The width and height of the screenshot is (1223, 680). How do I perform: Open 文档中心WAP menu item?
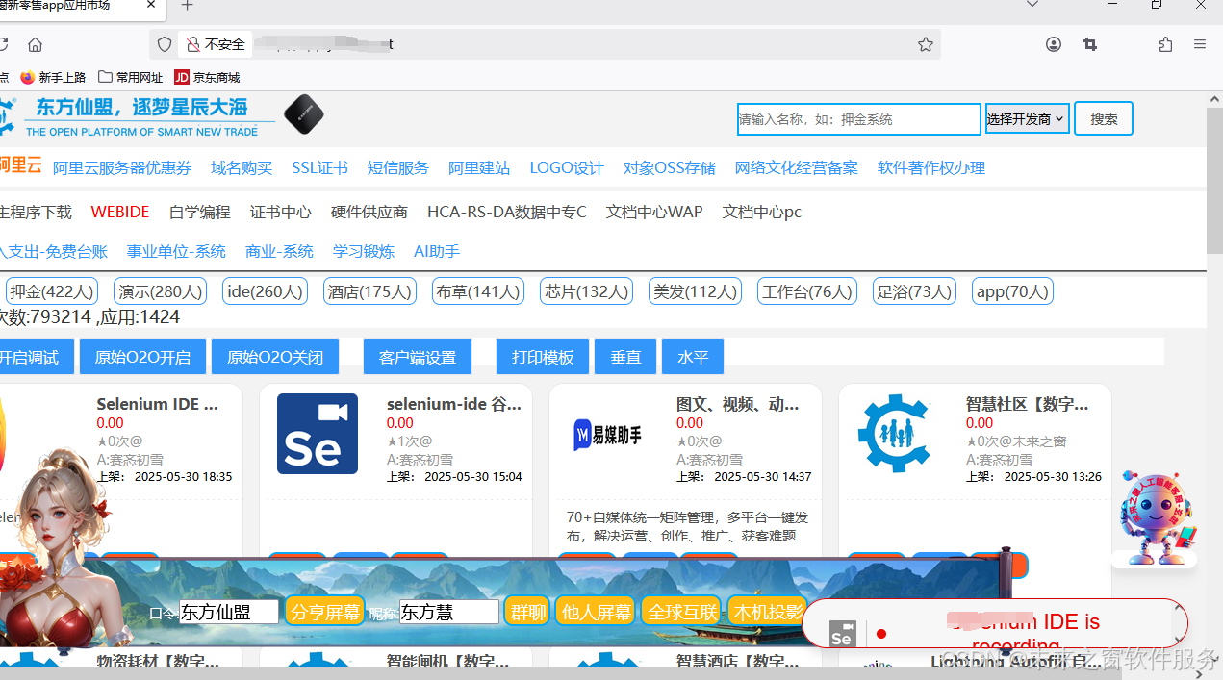coord(654,212)
